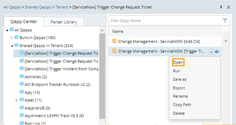This screenshot has width=236, height=125.
Task: Click the Trigger Ticket Qapp icon
Action: (114, 51)
